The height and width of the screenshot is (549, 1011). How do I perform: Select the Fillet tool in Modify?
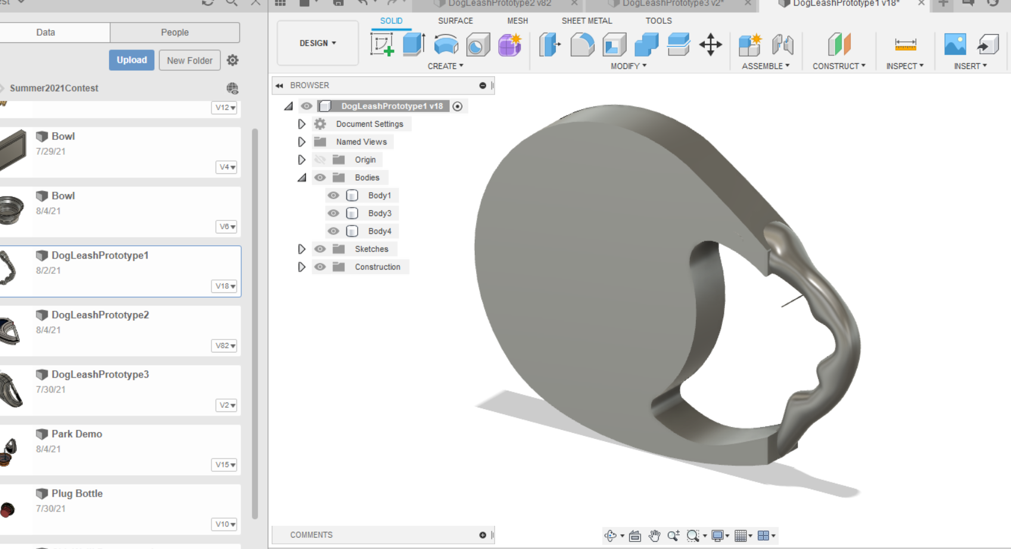[582, 45]
